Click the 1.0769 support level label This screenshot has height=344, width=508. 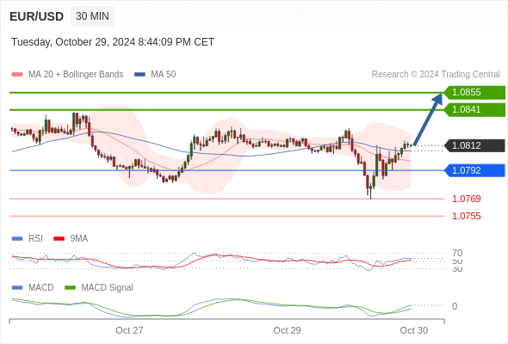click(466, 199)
